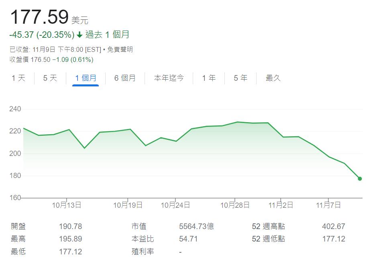Click the opening value 190.78
This screenshot has width=379, height=262.
(x=71, y=227)
